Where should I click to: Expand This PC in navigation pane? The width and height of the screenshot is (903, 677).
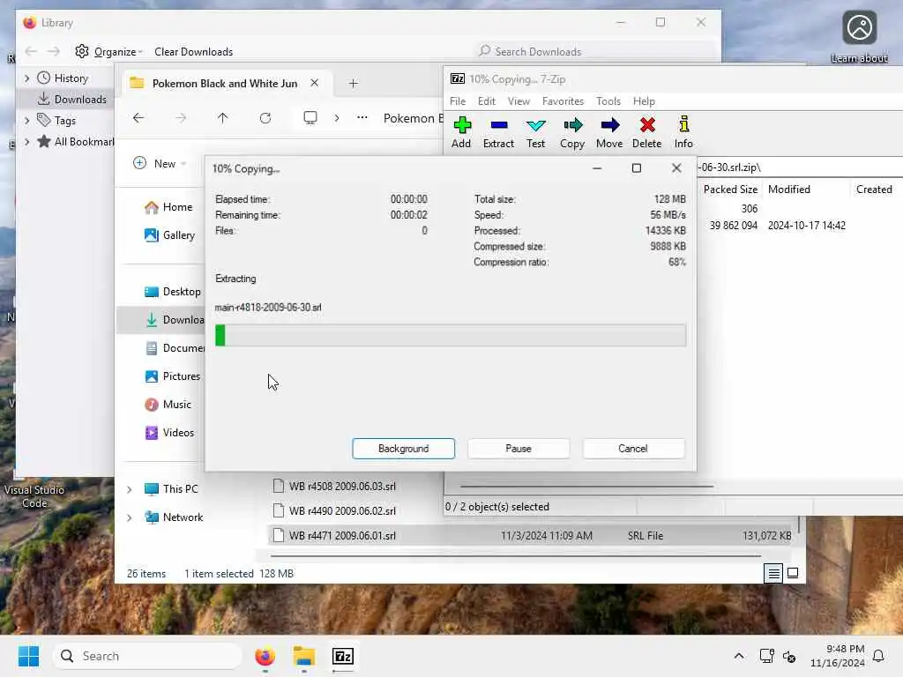point(130,489)
